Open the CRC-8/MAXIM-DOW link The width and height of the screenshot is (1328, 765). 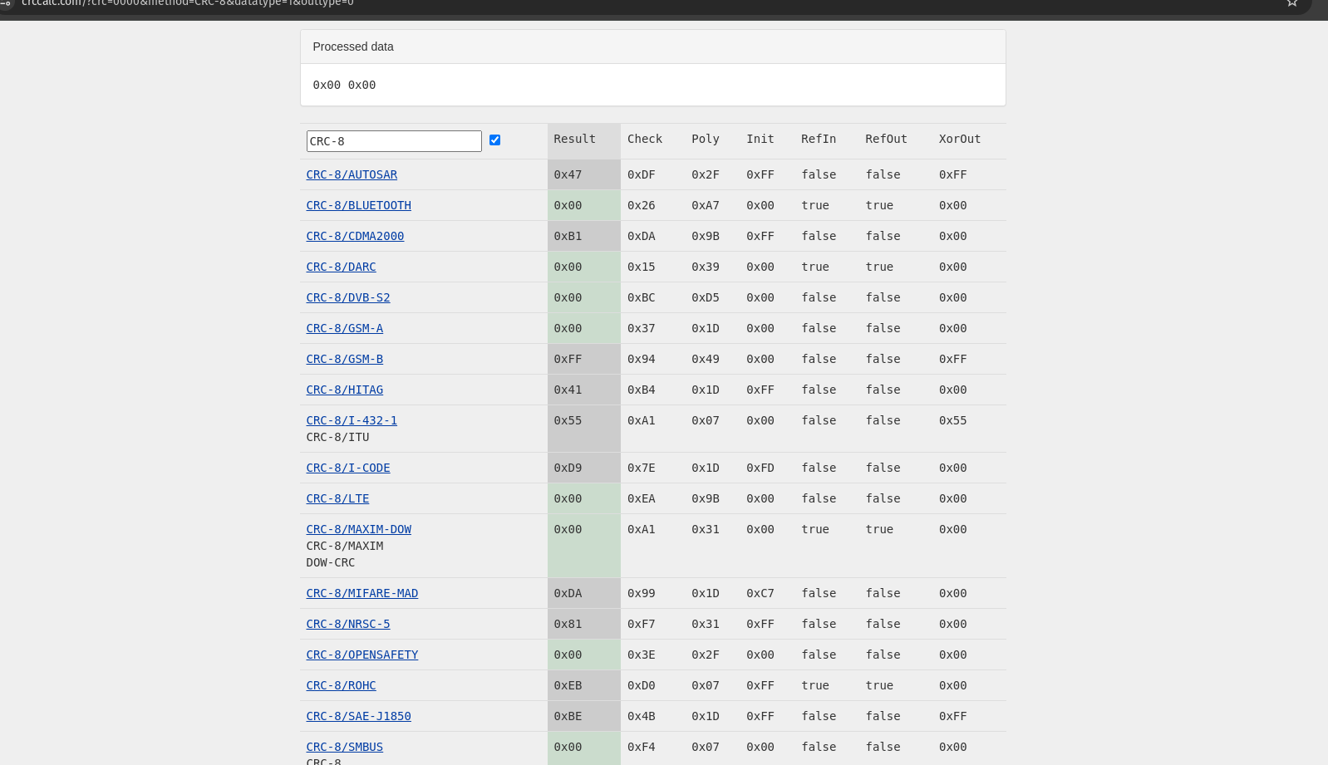click(x=358, y=529)
